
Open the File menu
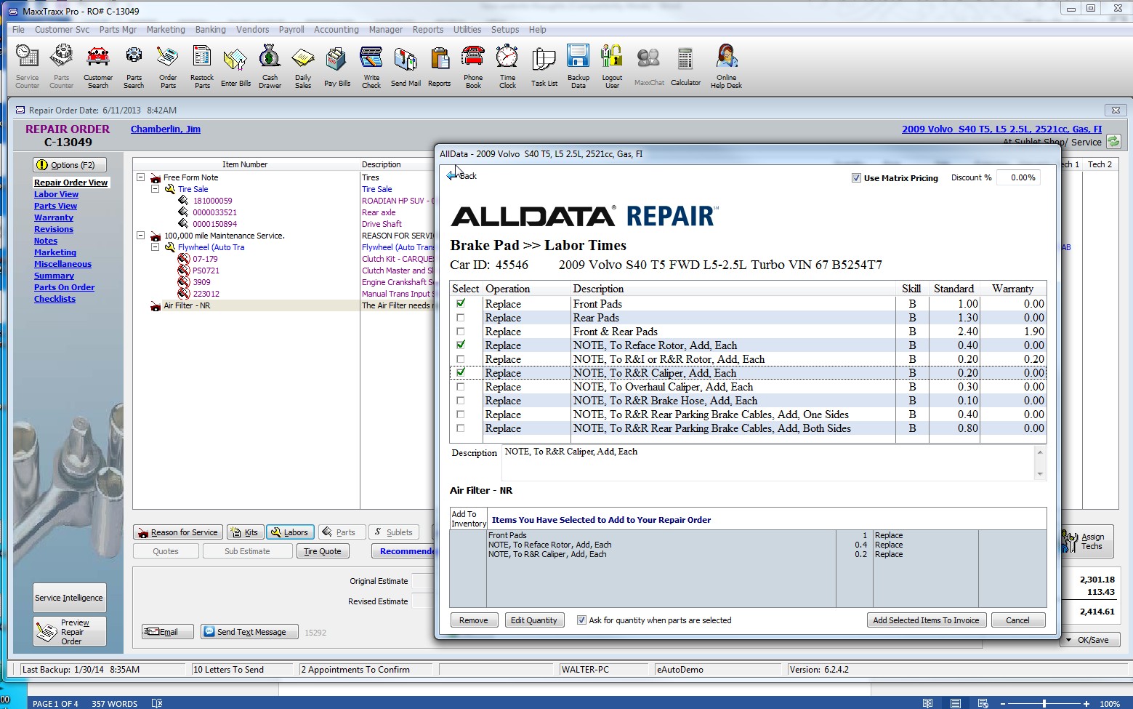point(18,30)
